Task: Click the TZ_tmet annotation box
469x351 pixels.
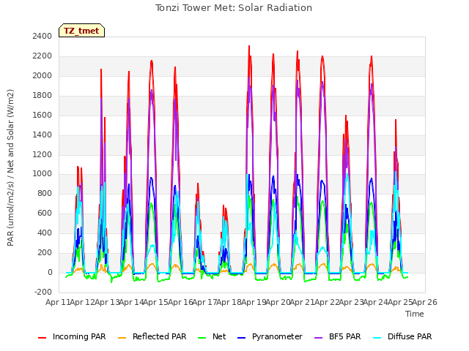Action: click(x=81, y=31)
